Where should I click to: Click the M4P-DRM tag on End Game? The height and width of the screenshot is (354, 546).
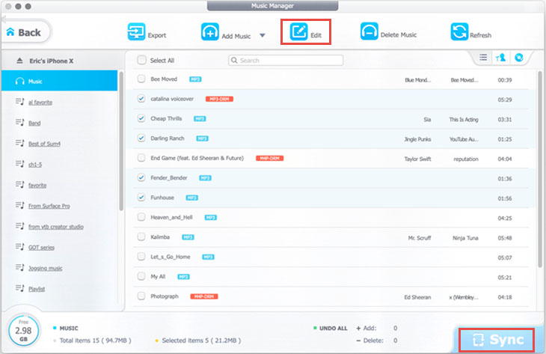pyautogui.click(x=270, y=158)
